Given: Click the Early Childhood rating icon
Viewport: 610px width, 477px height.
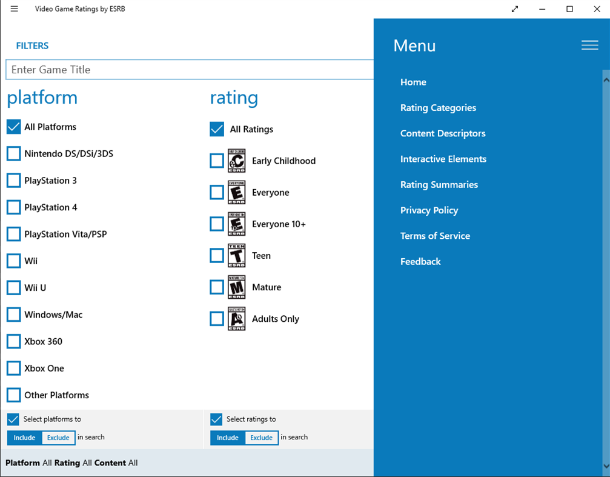Looking at the screenshot, I should click(236, 161).
